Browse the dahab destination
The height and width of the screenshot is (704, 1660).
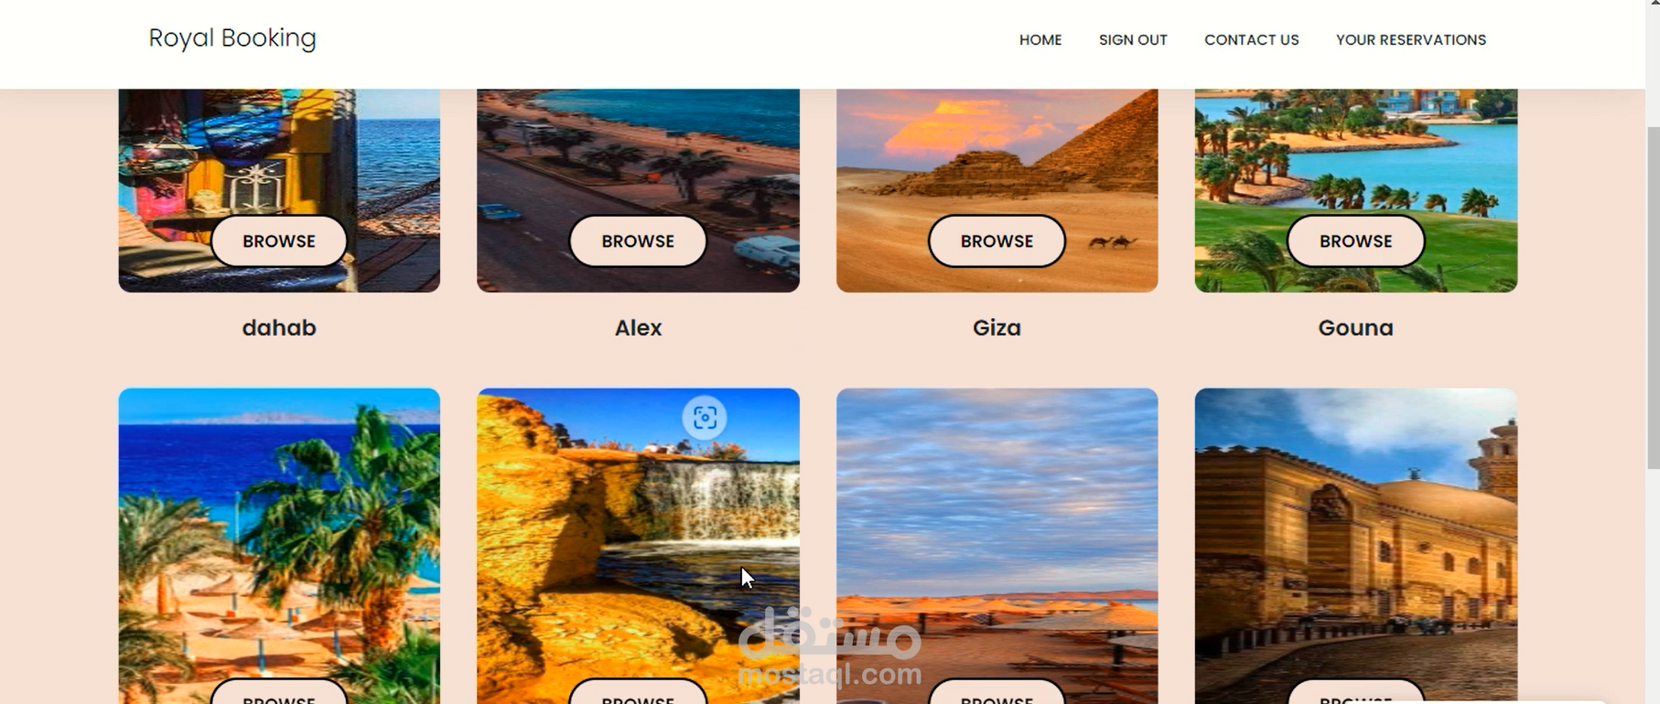(x=279, y=241)
